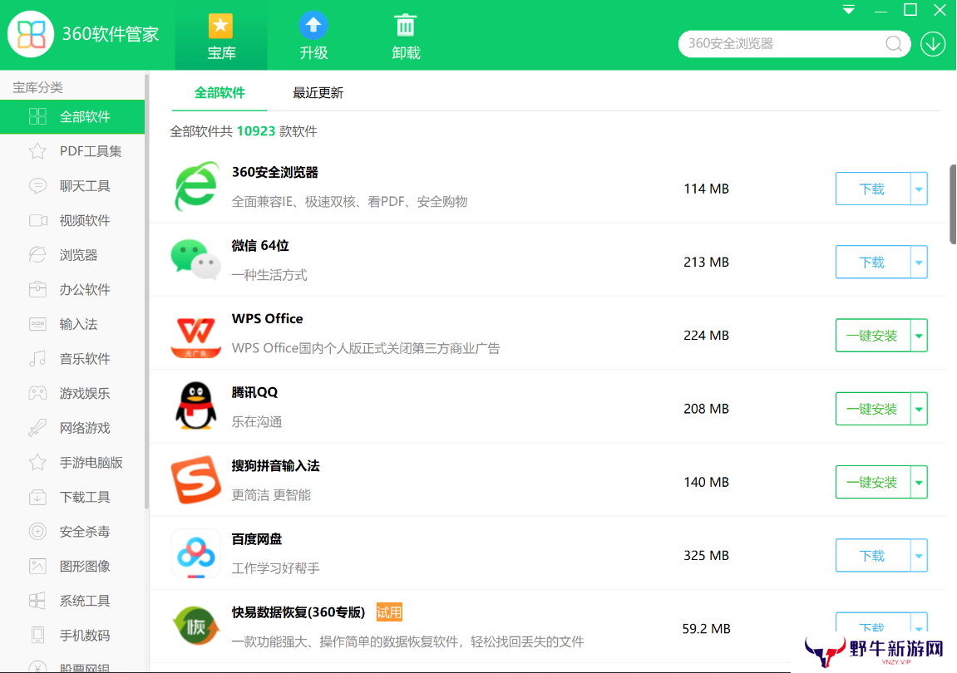
Task: Click the 腾讯QQ penguin icon
Action: 195,406
